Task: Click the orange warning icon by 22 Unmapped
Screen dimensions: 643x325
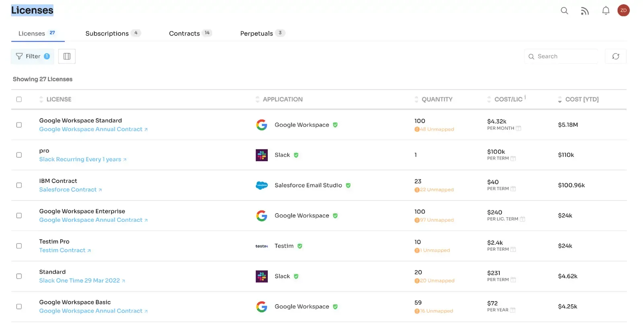Action: [417, 190]
